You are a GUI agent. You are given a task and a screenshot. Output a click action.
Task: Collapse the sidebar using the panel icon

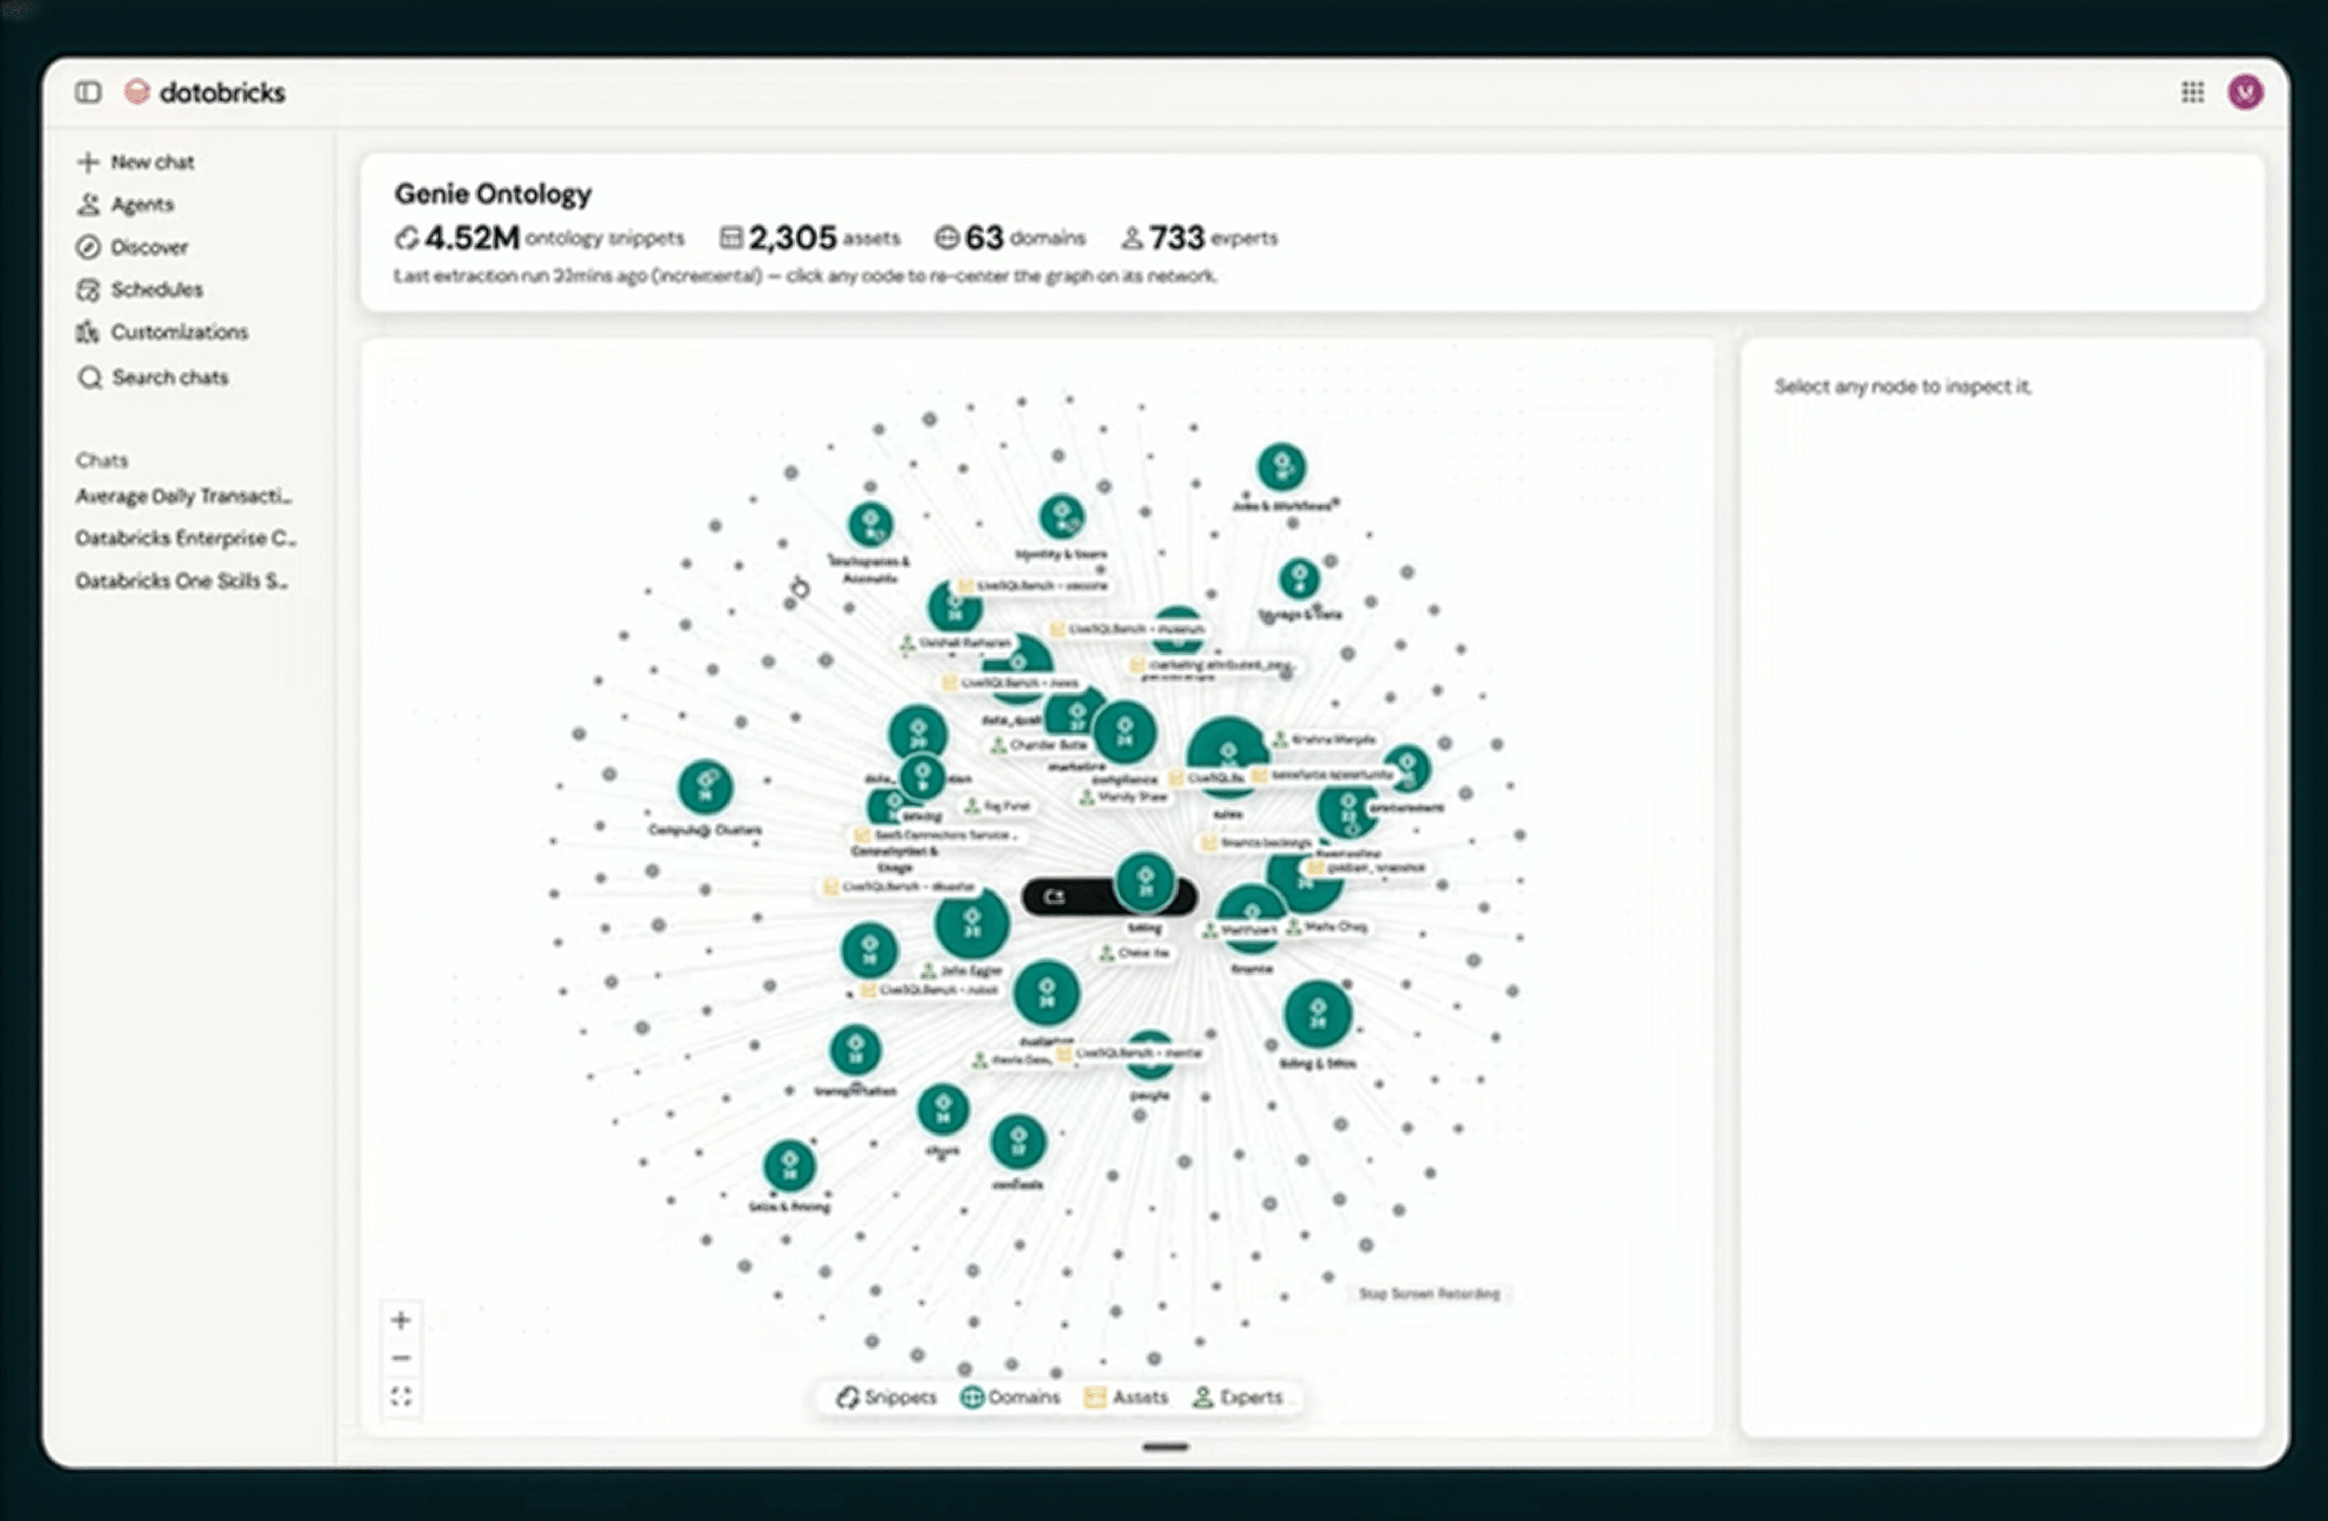88,92
